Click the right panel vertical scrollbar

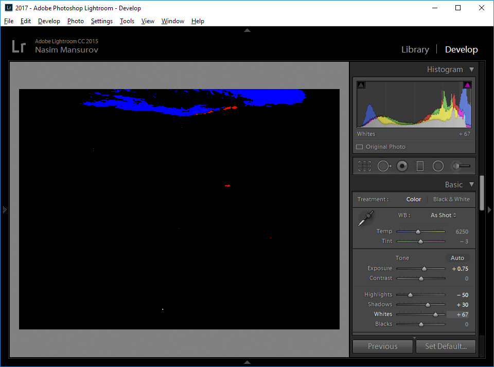tap(482, 193)
